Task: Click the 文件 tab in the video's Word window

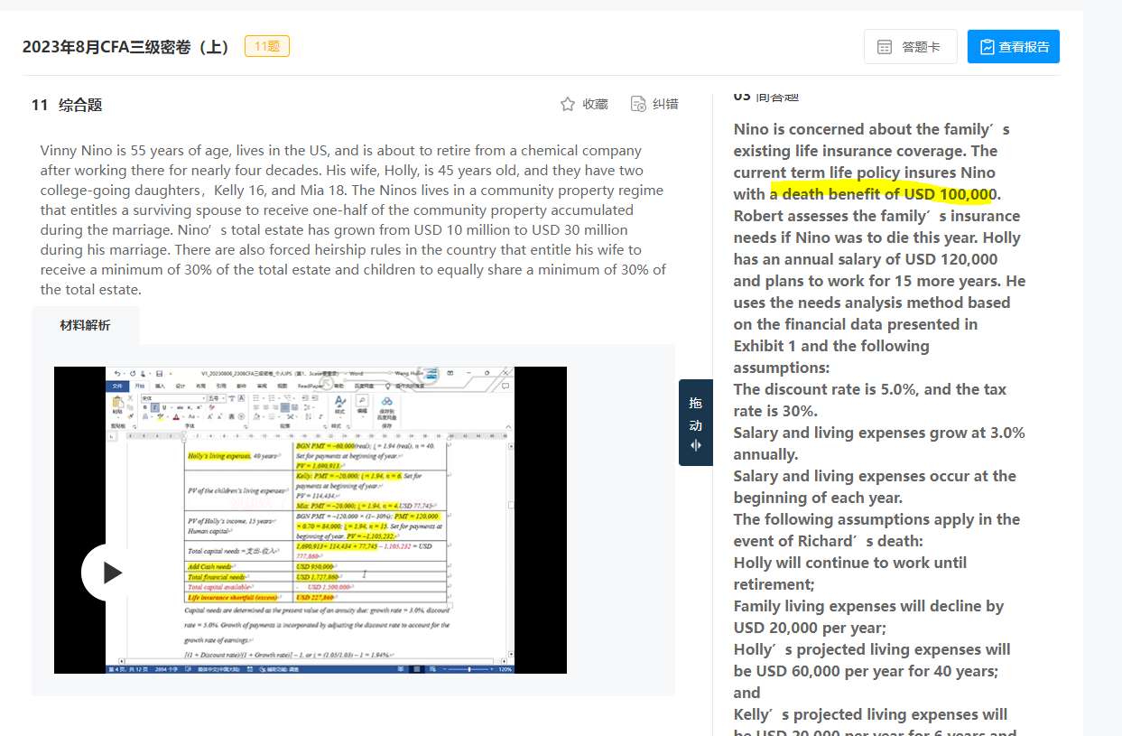Action: click(116, 386)
